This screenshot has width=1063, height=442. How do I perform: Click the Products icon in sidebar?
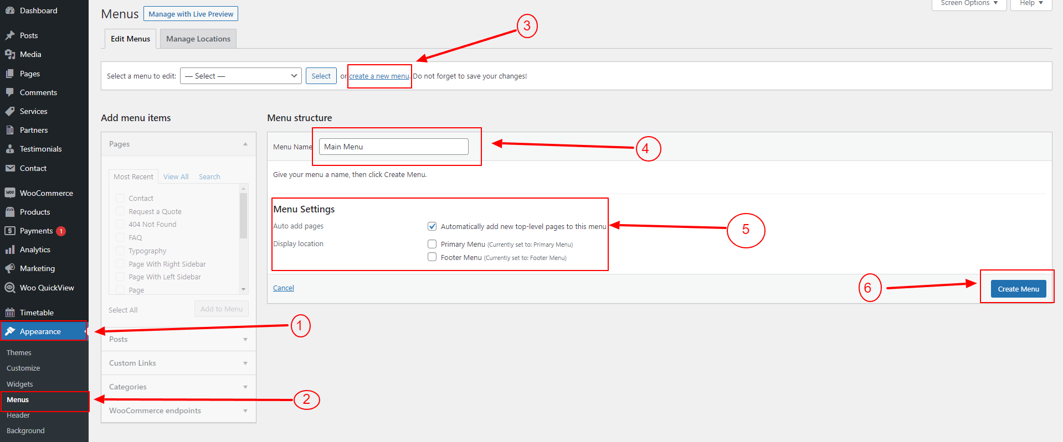(x=10, y=212)
